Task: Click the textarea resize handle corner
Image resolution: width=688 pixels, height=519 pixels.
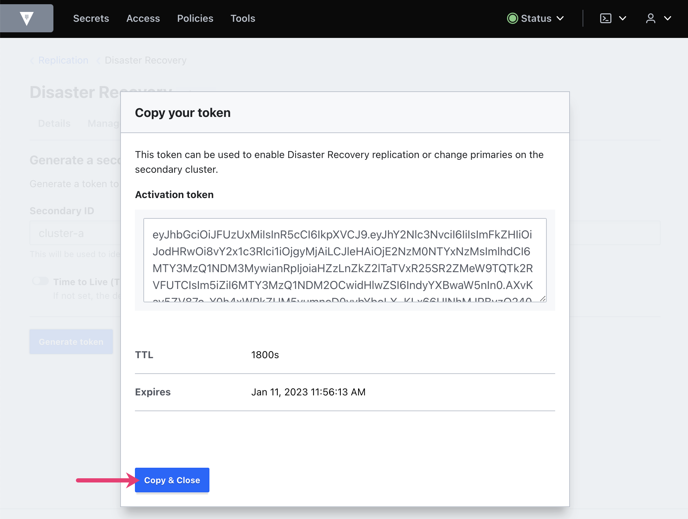Action: 543,298
